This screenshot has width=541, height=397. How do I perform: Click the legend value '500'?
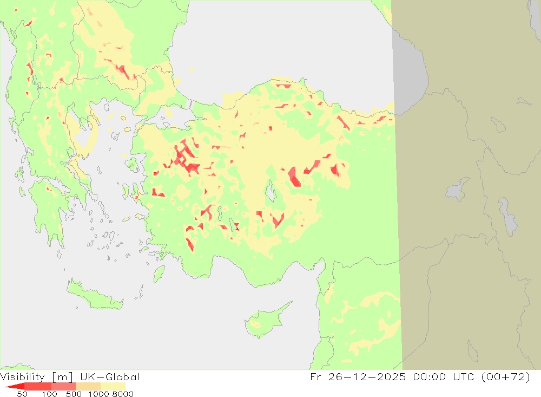[x=74, y=394]
